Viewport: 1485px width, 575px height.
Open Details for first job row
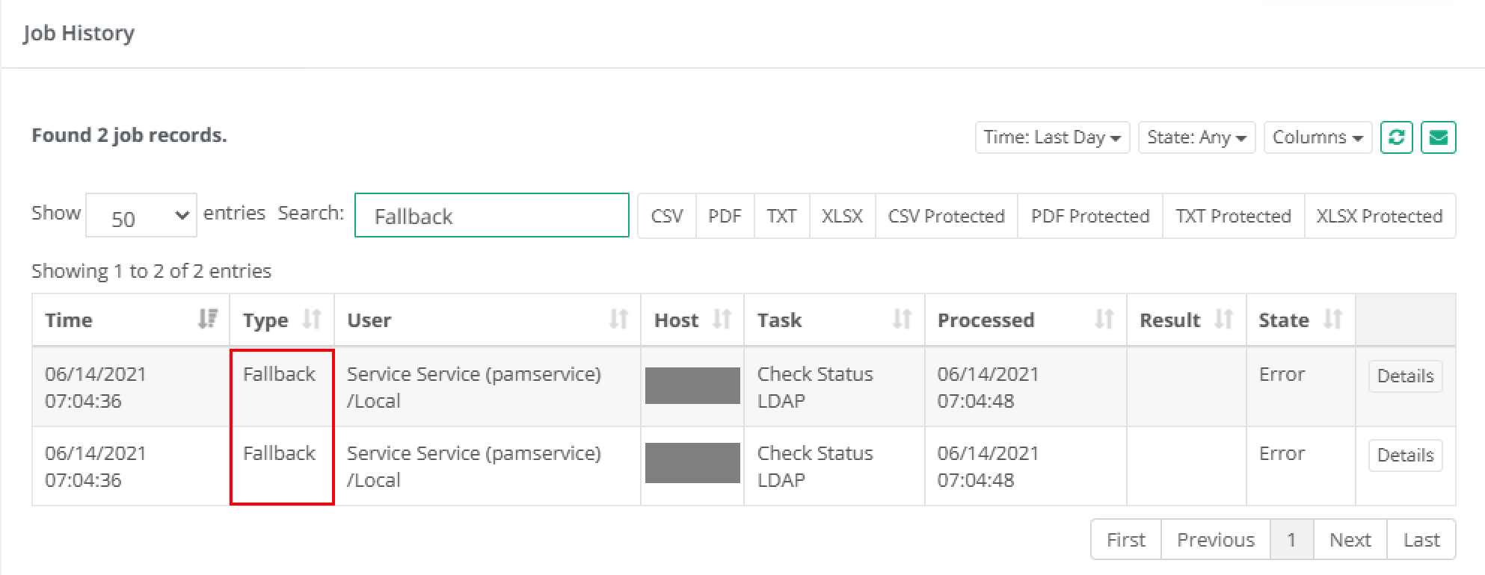pyautogui.click(x=1406, y=376)
